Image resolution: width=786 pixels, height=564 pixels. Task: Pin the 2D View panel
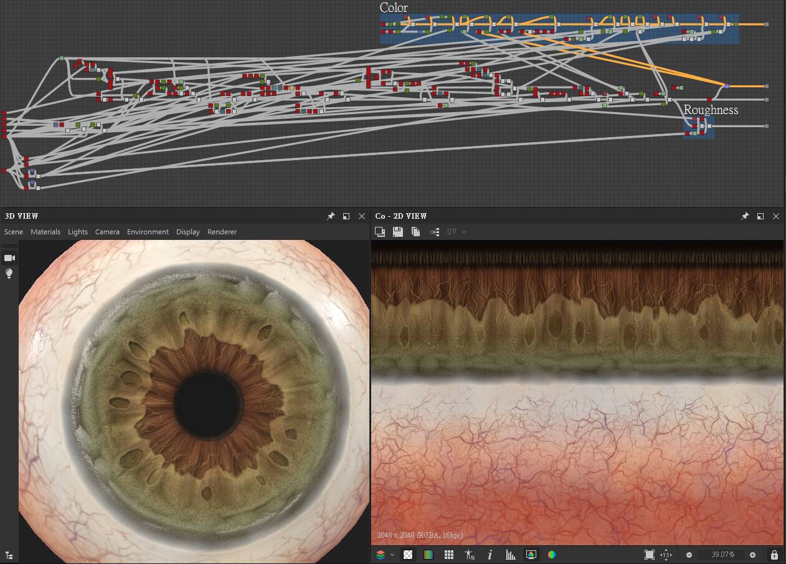point(745,216)
